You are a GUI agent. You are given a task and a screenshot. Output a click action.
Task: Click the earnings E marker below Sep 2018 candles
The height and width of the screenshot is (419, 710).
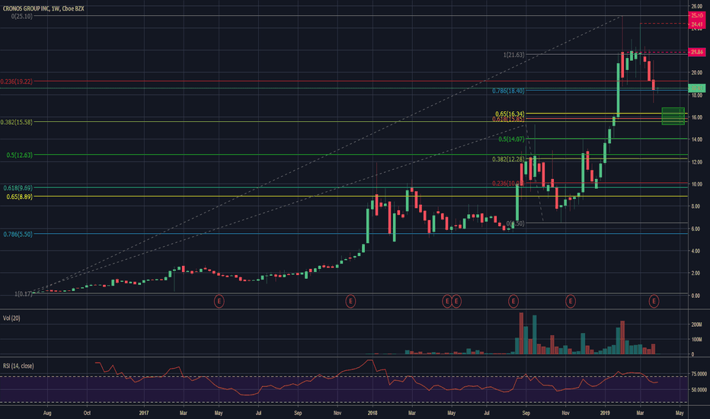coord(513,301)
